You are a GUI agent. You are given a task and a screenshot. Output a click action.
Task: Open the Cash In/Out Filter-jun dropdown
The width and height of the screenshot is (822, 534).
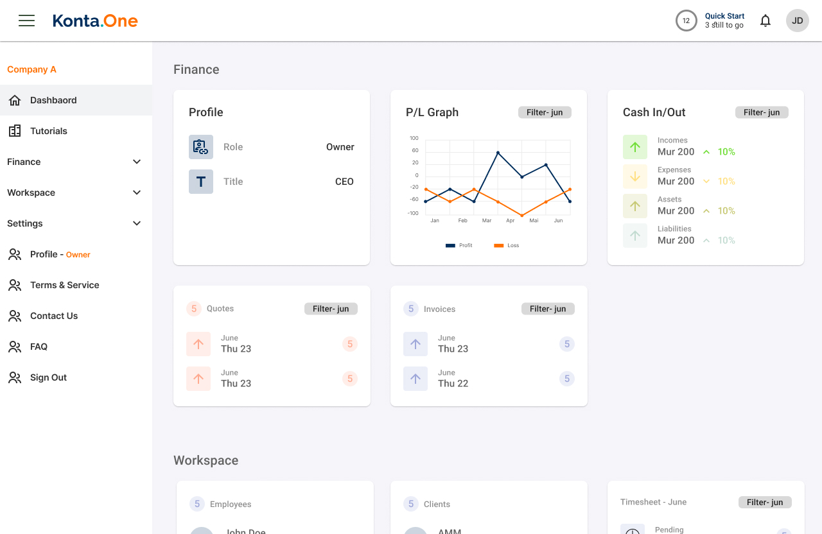coord(762,112)
